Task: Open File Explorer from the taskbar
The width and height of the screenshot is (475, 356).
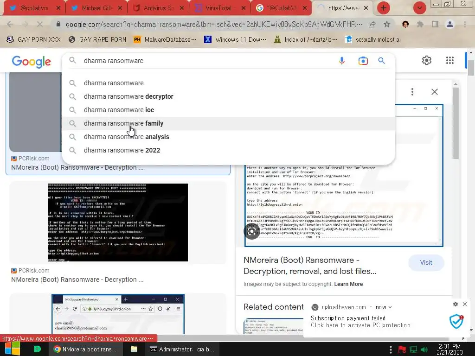Action: tap(134, 349)
